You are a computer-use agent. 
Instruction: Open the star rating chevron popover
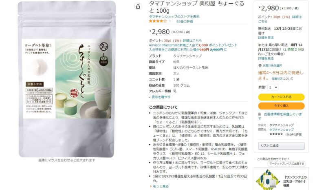pos(170,21)
